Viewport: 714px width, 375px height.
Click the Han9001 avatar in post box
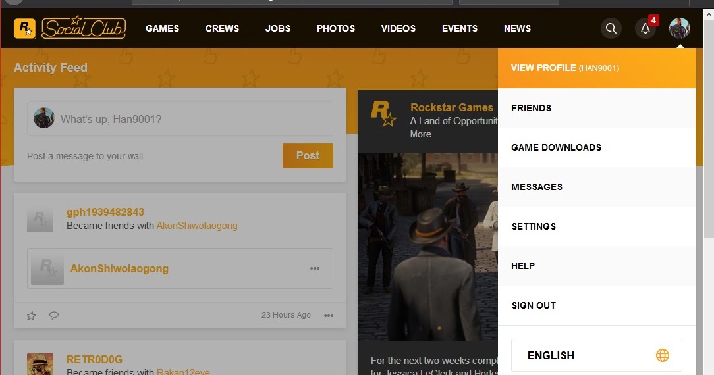click(43, 118)
